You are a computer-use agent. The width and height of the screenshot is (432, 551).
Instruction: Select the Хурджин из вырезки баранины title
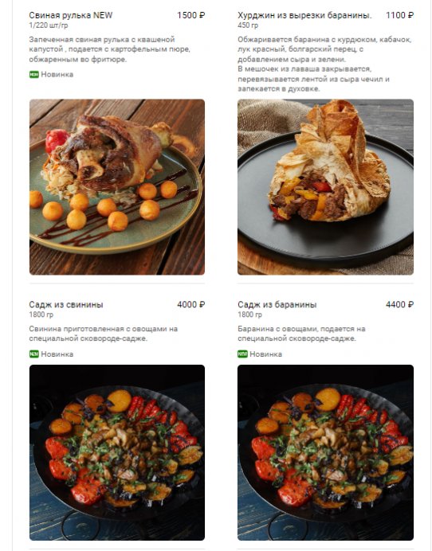point(304,15)
